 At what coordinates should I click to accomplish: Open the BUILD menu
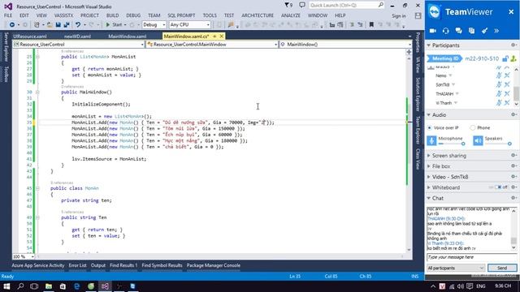112,15
